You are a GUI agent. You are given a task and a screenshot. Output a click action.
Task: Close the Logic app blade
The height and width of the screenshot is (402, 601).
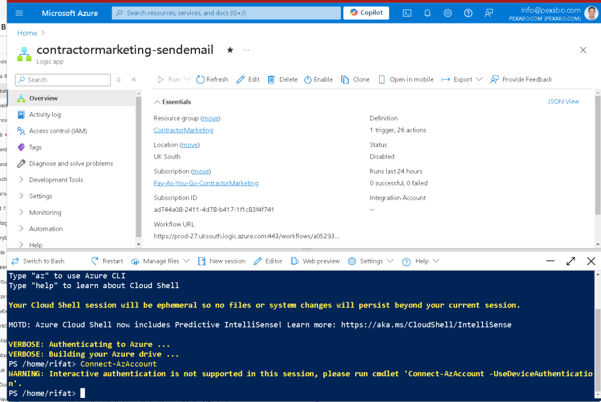click(583, 50)
